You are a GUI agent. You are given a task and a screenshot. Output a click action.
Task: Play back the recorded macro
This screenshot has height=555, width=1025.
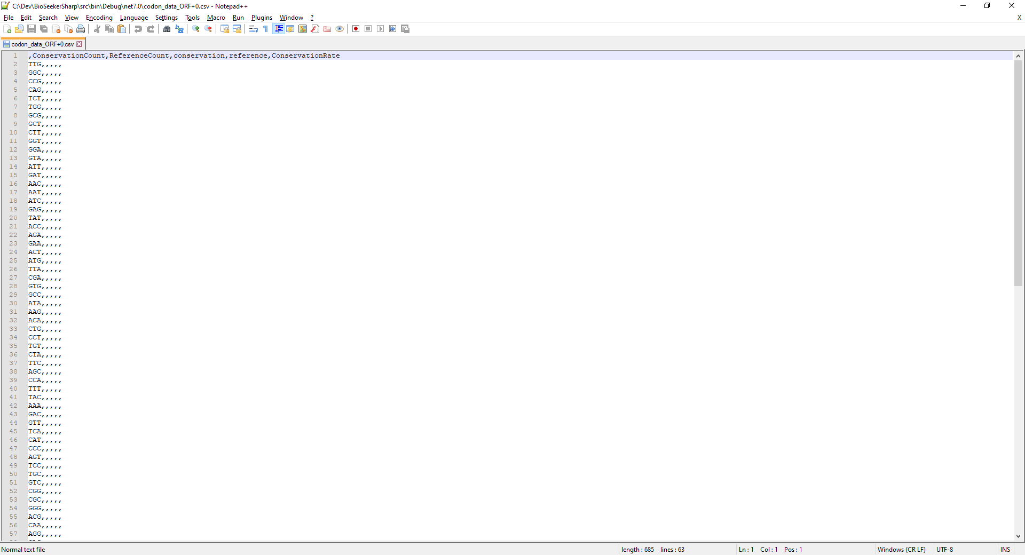(381, 29)
